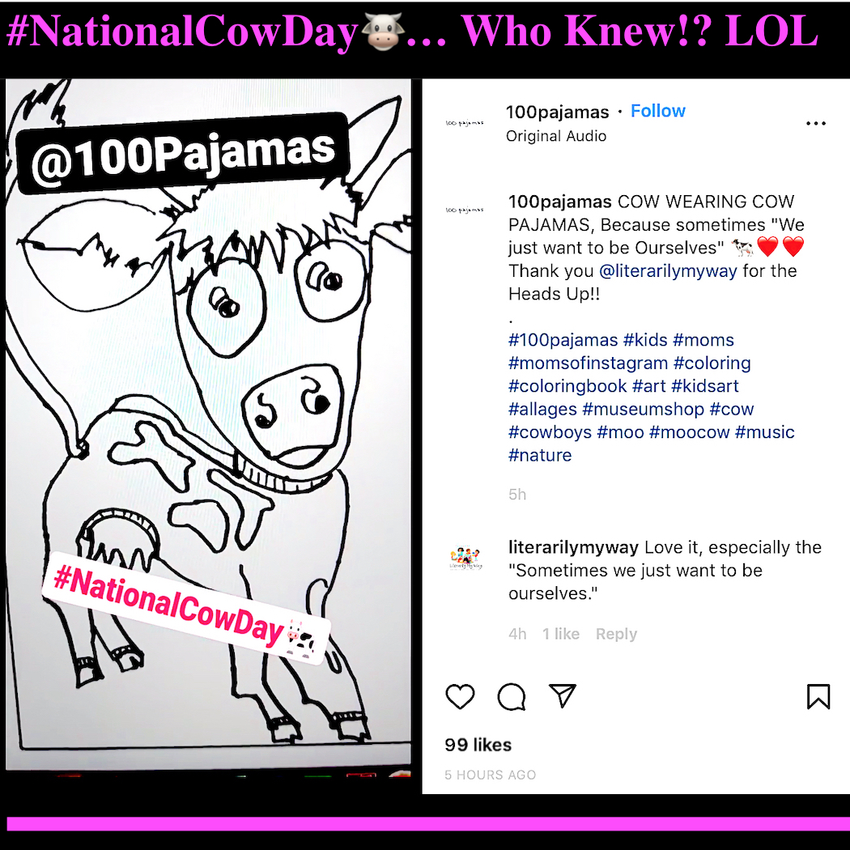Viewport: 850px width, 850px height.
Task: Open three-dot more options menu
Action: tap(815, 124)
